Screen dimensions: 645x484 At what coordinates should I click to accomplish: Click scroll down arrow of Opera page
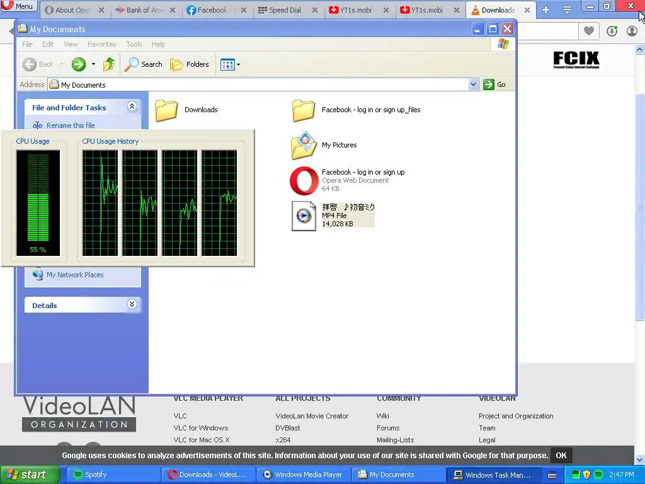[639, 459]
